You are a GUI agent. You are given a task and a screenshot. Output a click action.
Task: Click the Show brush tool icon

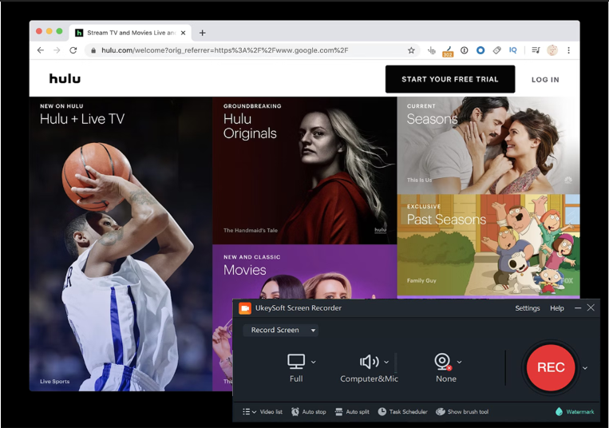pyautogui.click(x=440, y=412)
